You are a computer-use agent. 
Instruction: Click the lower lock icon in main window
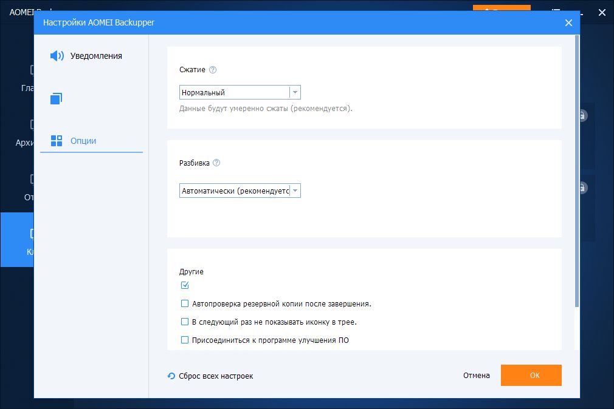point(583,188)
